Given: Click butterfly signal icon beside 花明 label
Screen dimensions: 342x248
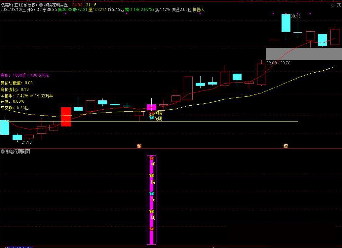Looking at the screenshot, I should pyautogui.click(x=151, y=118).
